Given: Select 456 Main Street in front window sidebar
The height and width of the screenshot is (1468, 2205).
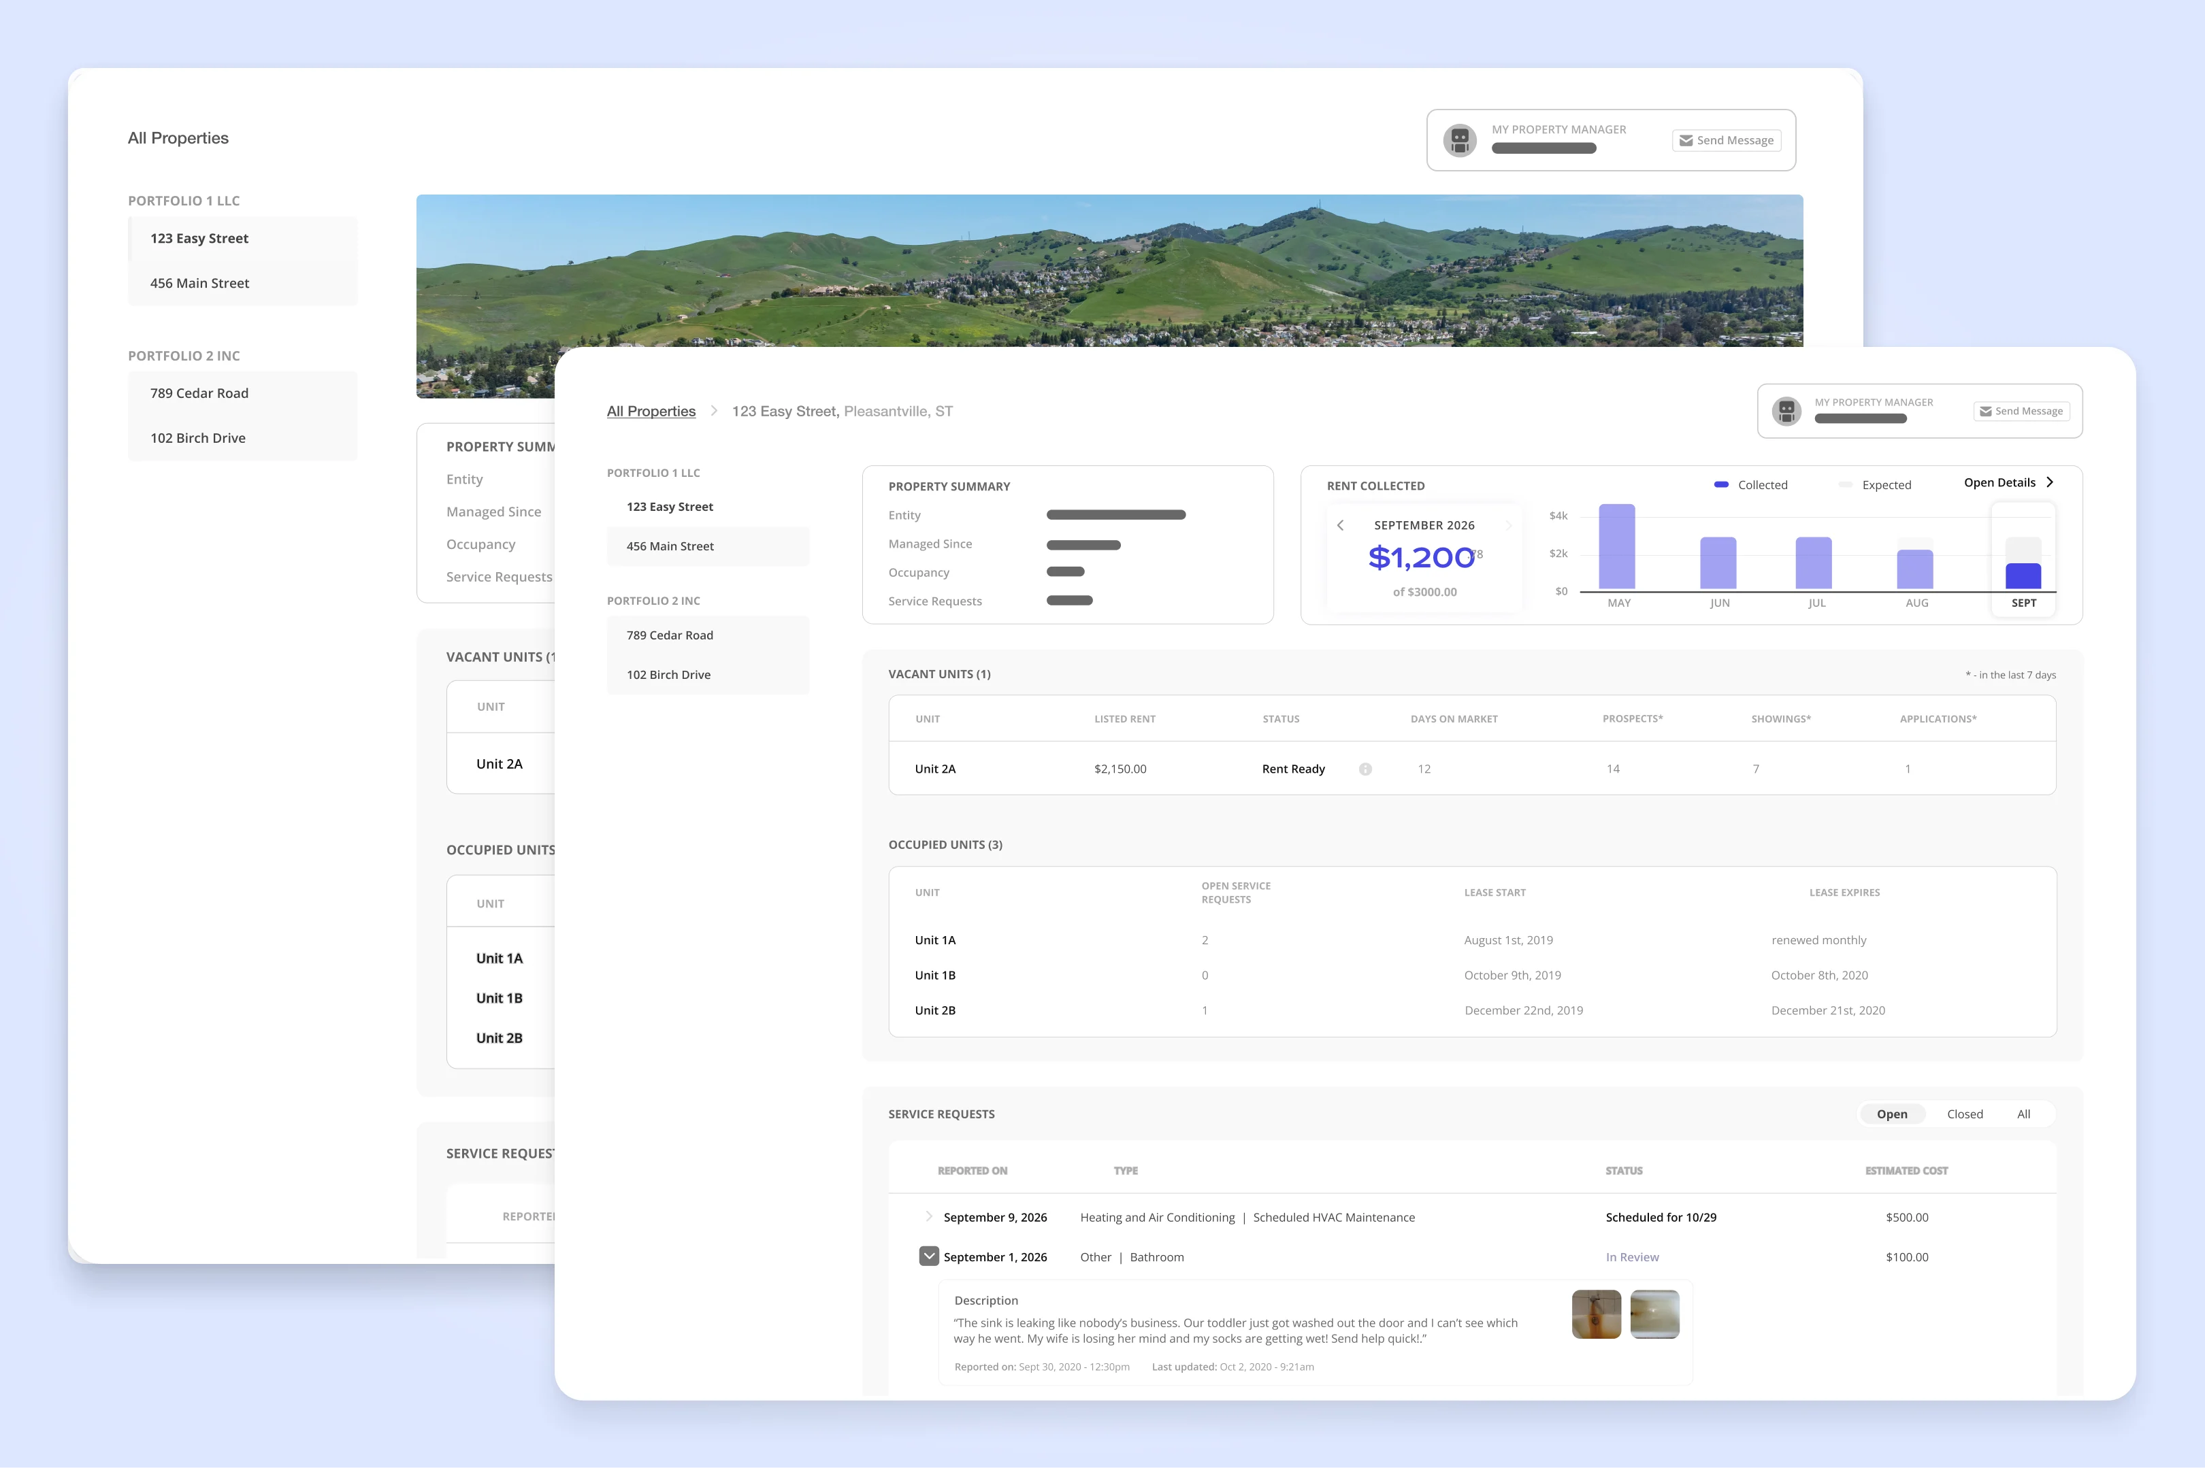Looking at the screenshot, I should tap(708, 546).
